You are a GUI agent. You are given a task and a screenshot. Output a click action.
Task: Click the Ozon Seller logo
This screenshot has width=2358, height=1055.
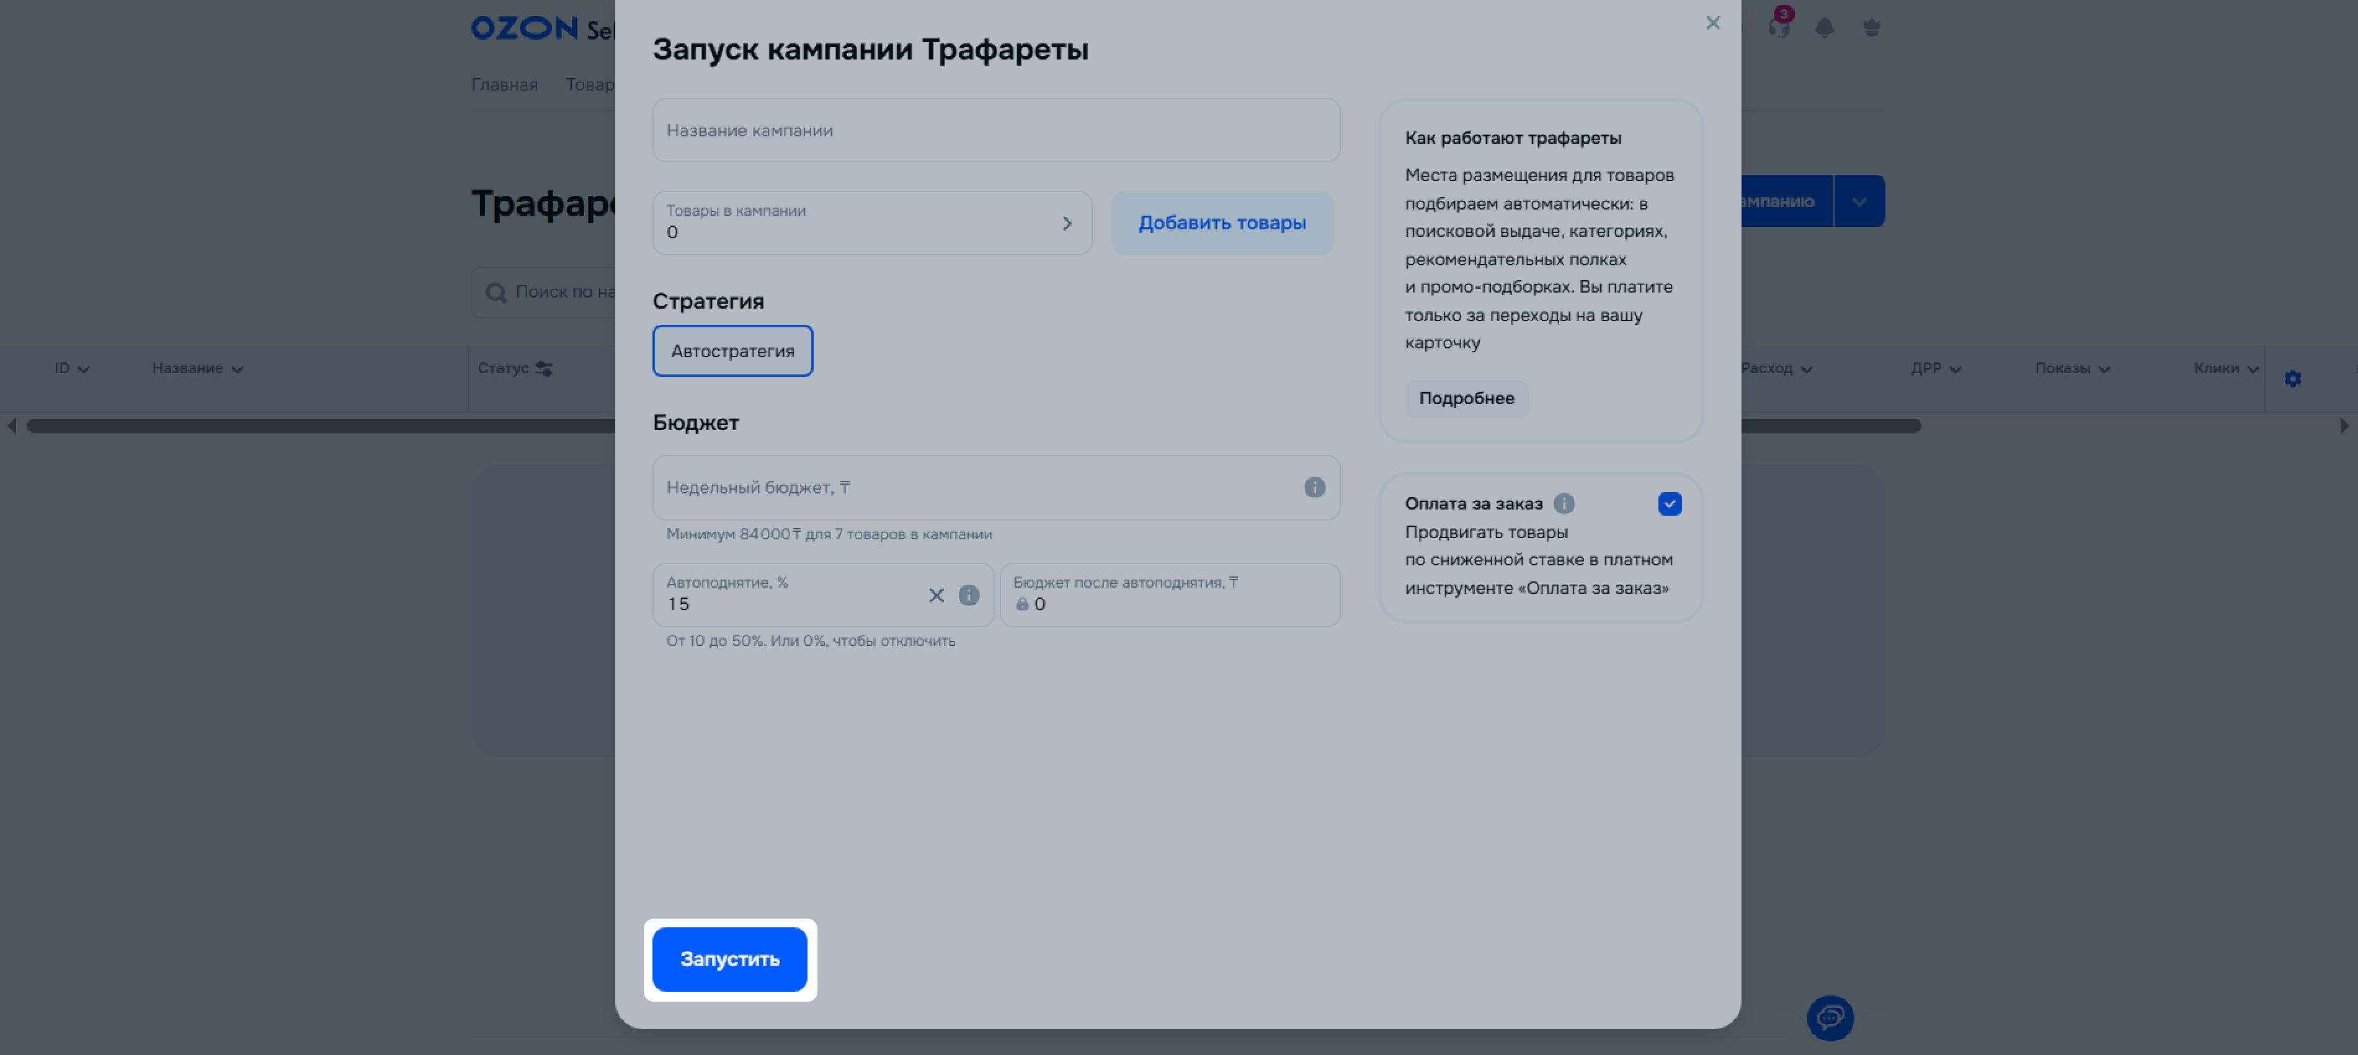(543, 29)
